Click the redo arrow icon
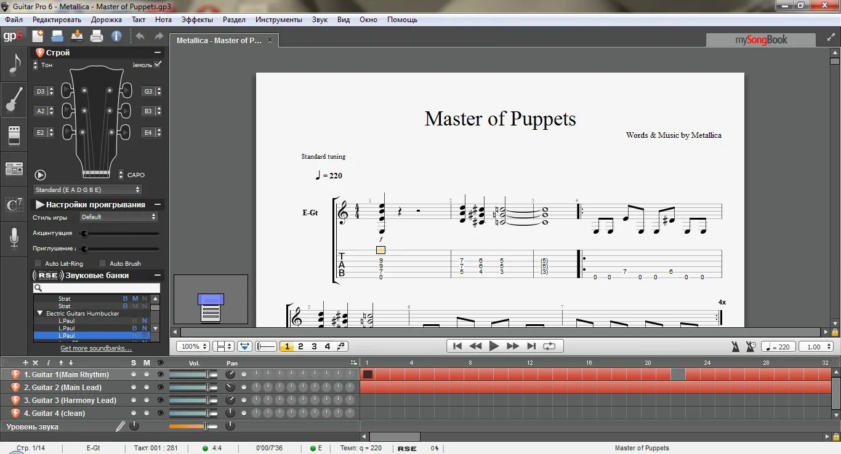Screen dimensions: 841x454 tap(158, 36)
